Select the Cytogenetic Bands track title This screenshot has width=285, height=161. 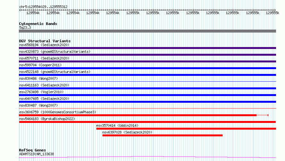click(x=38, y=24)
